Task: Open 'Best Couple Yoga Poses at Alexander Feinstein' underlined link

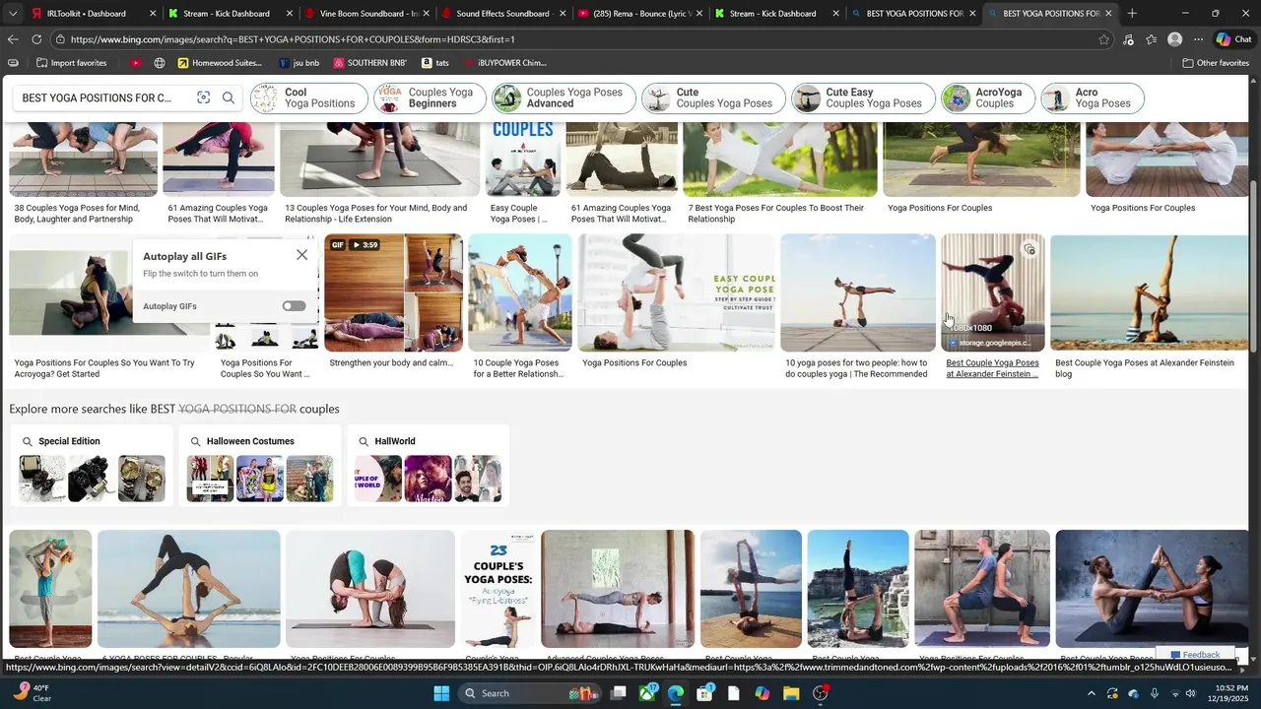Action: (992, 368)
